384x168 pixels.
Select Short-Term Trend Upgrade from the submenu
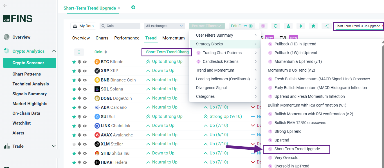click(297, 149)
